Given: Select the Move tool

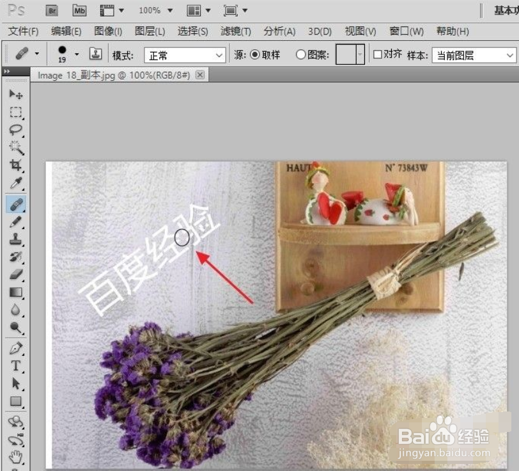Looking at the screenshot, I should point(16,95).
